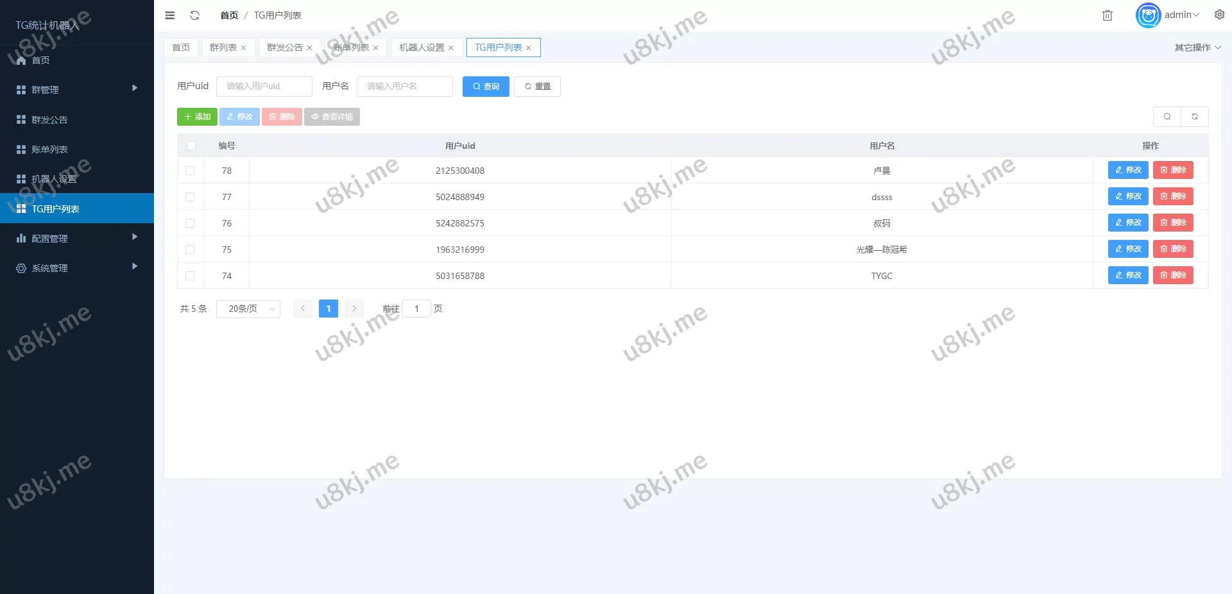Close the 机器人设置 tab via X icon
The image size is (1232, 594).
click(451, 48)
